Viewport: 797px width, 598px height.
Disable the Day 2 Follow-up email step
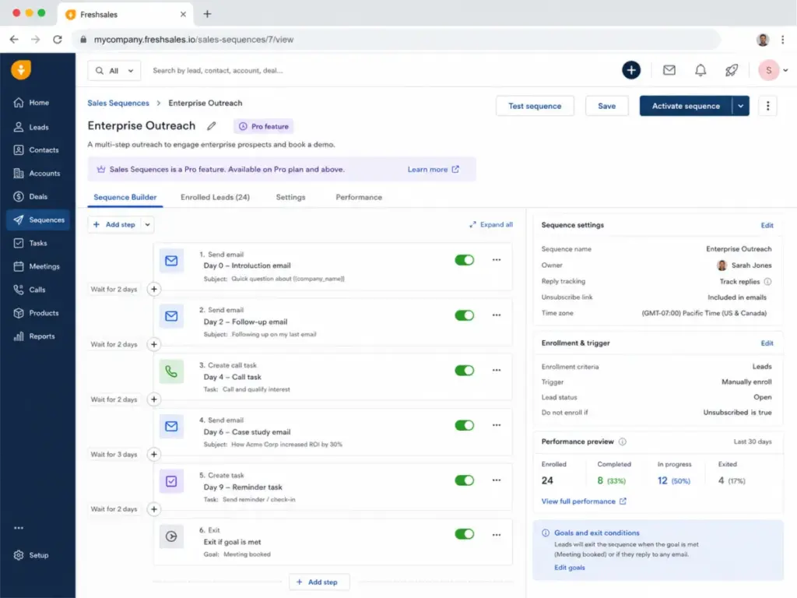[x=464, y=315]
